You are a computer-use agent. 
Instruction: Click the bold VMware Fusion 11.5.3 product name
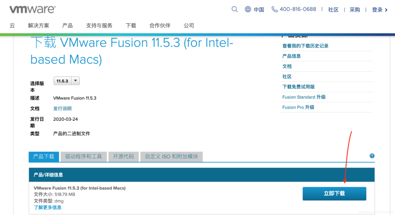click(x=80, y=188)
